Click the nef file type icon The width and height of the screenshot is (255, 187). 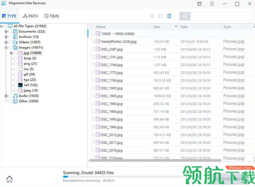(20, 85)
